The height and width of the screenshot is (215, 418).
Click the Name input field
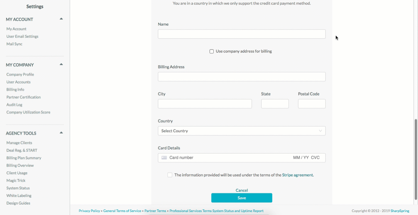tap(242, 34)
